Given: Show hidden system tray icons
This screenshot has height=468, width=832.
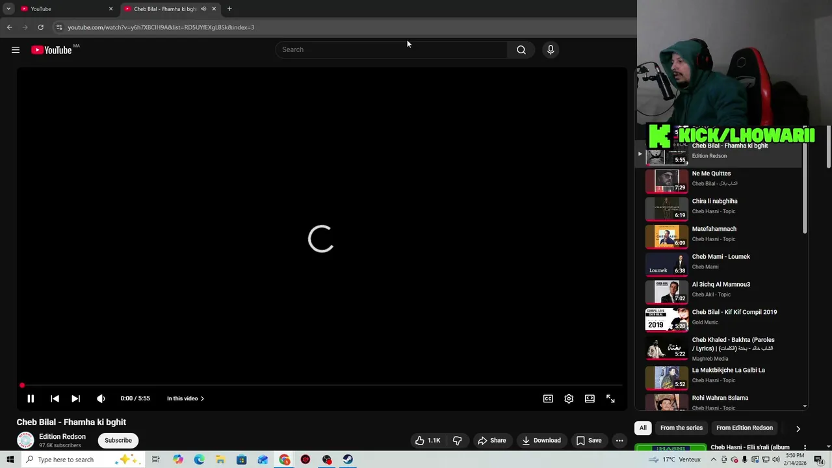Looking at the screenshot, I should [x=714, y=460].
